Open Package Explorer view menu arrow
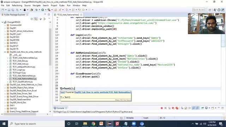The height and width of the screenshot is (127, 226). (x=49, y=19)
